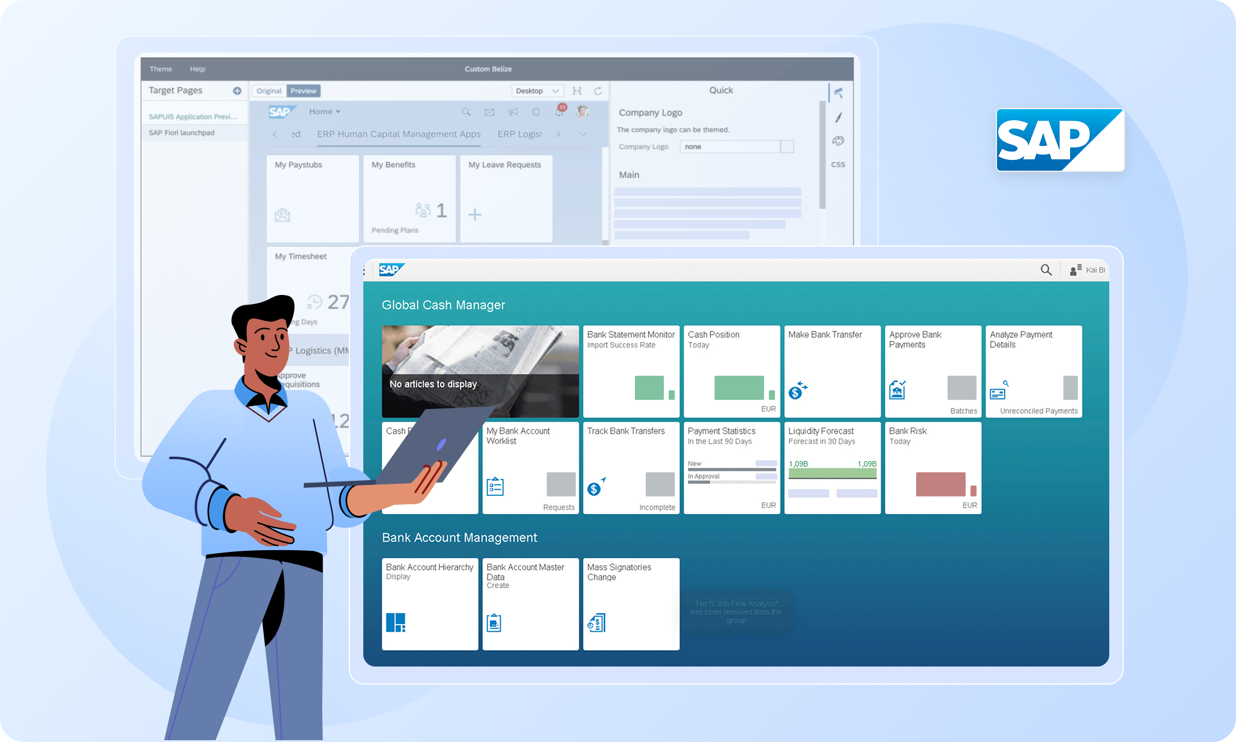The height and width of the screenshot is (742, 1236).
Task: Click the Analyze Payment Details tile icon
Action: 999,390
